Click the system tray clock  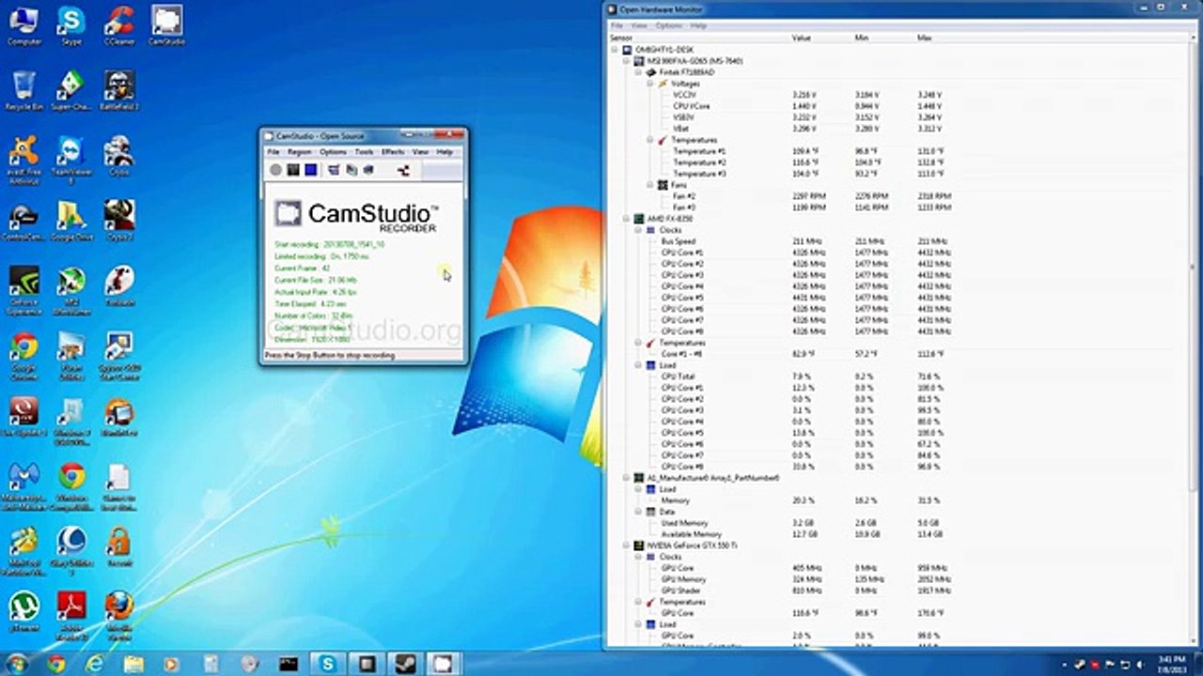1172,664
